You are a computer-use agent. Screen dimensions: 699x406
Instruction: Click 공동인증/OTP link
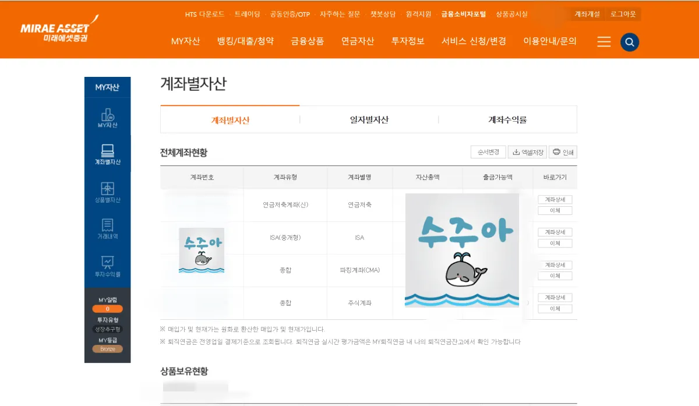[x=290, y=14]
